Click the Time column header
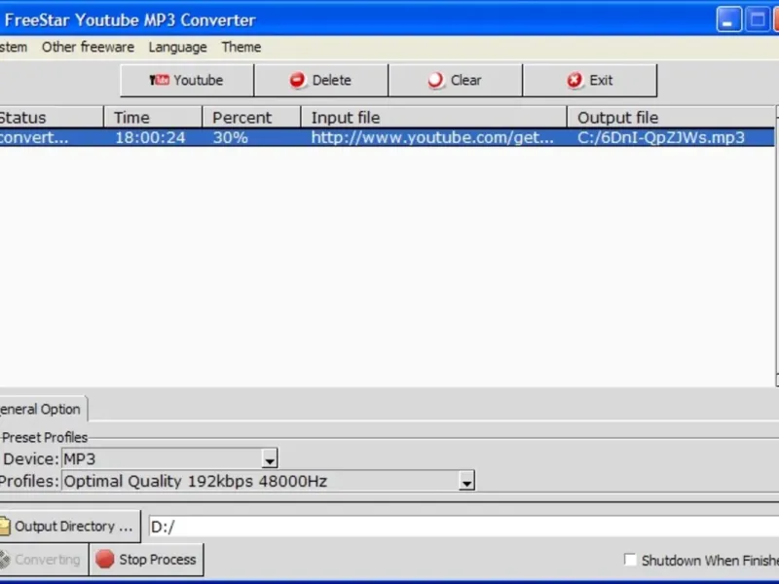This screenshot has width=779, height=584. (153, 117)
